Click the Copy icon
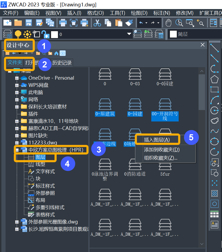Screen dimensions: 222x252 (x=108, y=23)
